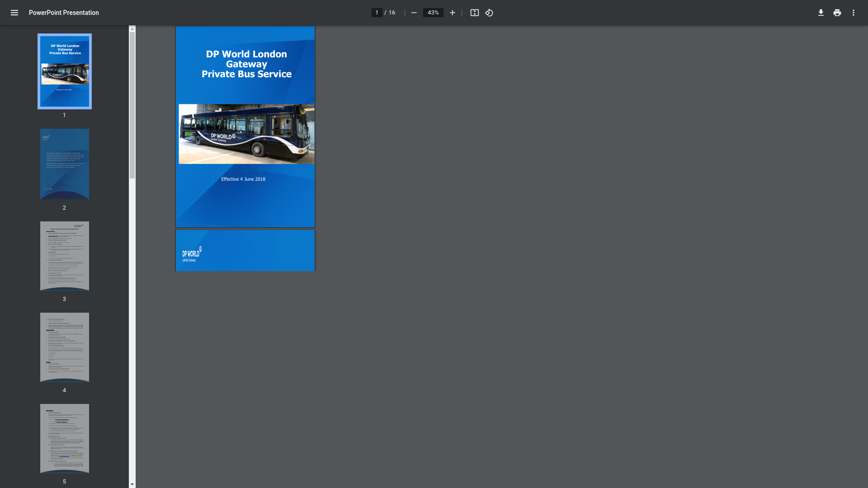868x488 pixels.
Task: Click the 43% zoom level field
Action: pyautogui.click(x=433, y=13)
